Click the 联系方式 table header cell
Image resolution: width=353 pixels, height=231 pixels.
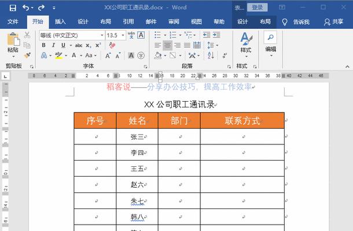coord(242,121)
